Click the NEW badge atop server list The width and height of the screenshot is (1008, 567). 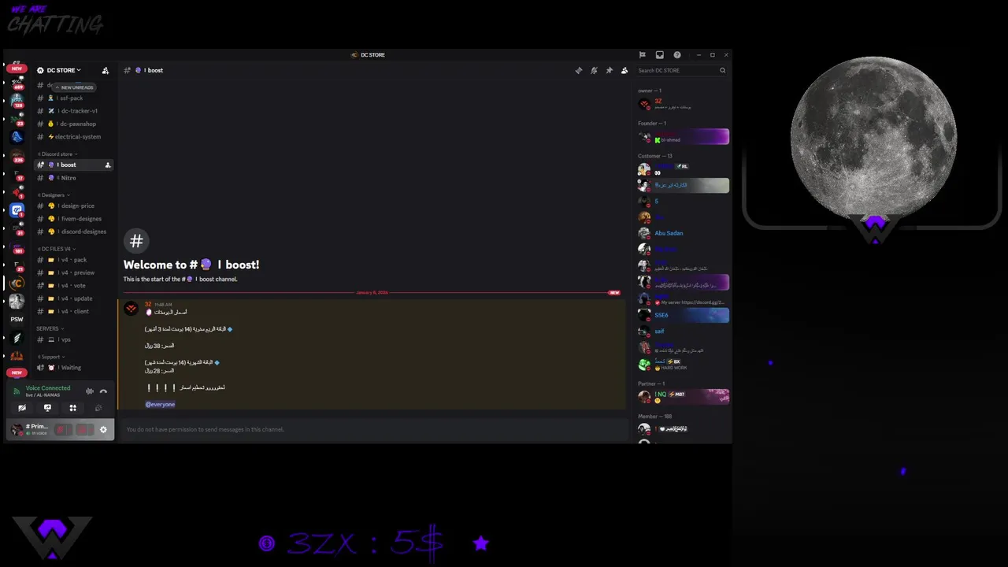(x=17, y=69)
